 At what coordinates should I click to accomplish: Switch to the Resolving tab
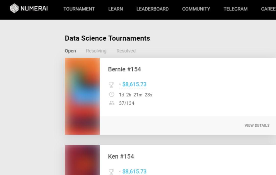coord(96,51)
